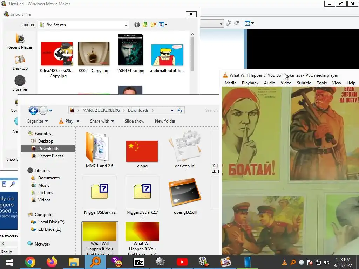Open Desktop in Import File sidebar

pyautogui.click(x=20, y=63)
